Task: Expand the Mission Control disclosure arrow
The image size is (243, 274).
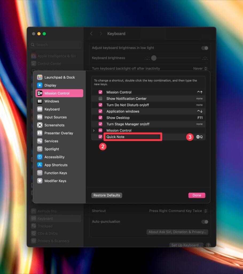Action: [94, 131]
